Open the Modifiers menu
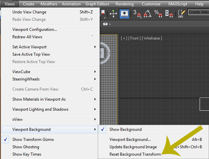Viewport: 209px width, 159px height. point(49,4)
